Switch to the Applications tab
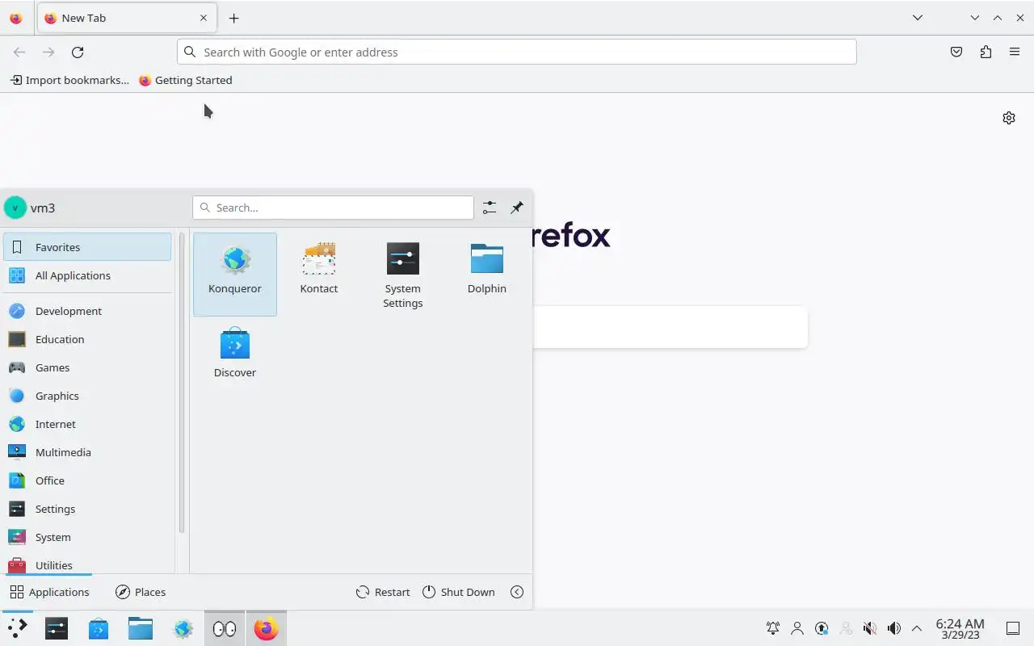Screen dimensions: 1034x646 coord(49,592)
